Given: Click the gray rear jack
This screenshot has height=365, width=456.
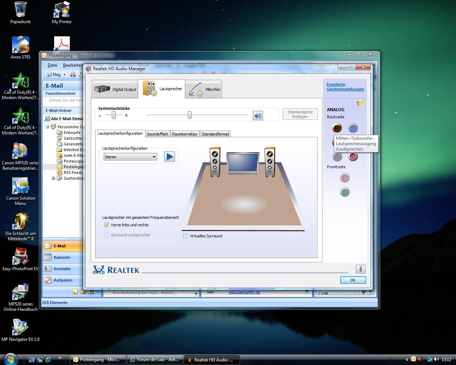Looking at the screenshot, I should coord(337,156).
